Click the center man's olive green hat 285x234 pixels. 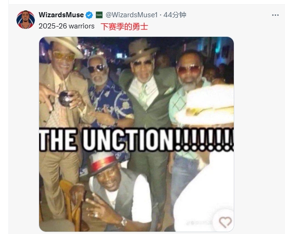coord(141,48)
